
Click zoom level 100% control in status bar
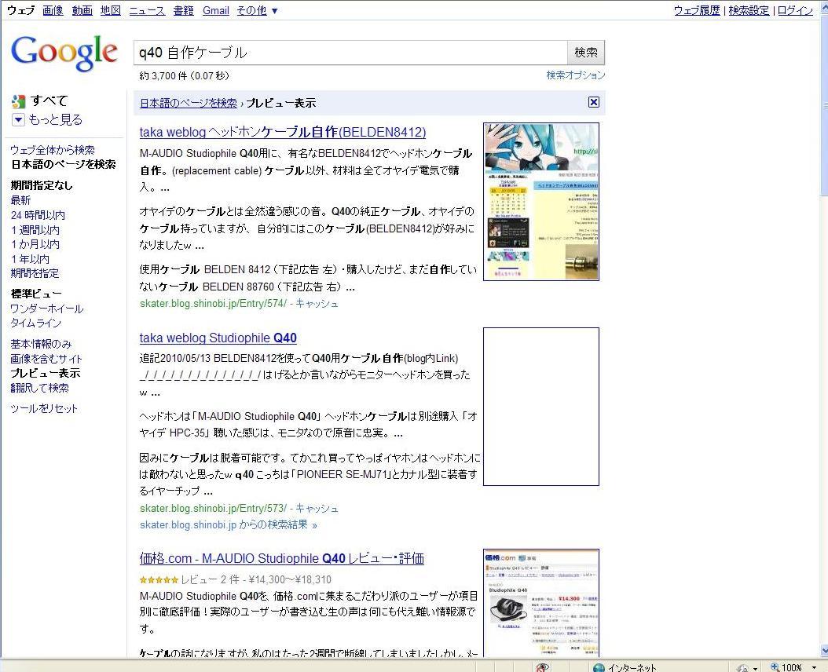coord(792,667)
